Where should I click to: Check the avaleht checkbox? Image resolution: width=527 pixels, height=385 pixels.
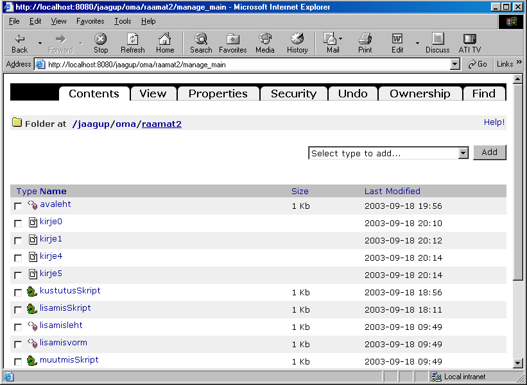[18, 206]
